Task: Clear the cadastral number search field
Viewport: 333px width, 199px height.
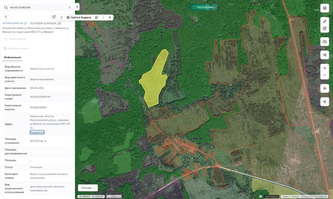Action: click(69, 8)
